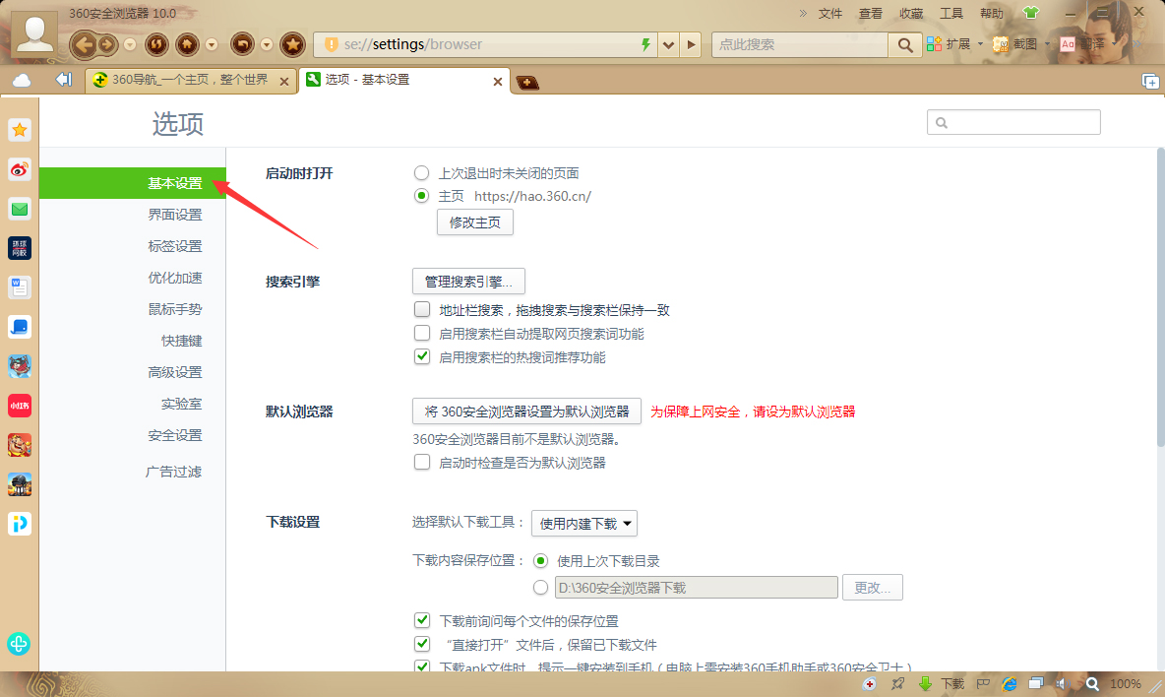
Task: Click the 修改主页 button
Action: pos(474,222)
